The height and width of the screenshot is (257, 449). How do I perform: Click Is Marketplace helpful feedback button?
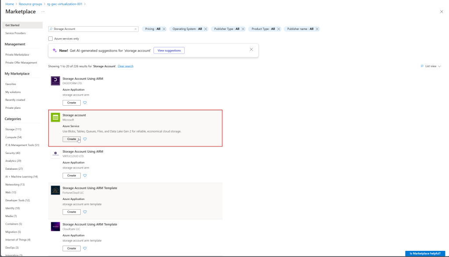point(425,253)
